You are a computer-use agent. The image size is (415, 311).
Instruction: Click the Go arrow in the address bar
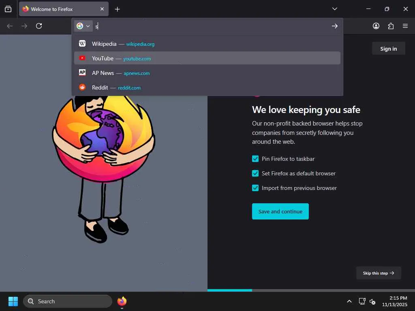(x=334, y=26)
